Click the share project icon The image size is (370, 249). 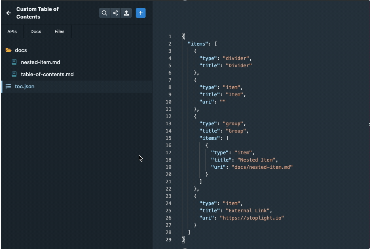tap(115, 12)
